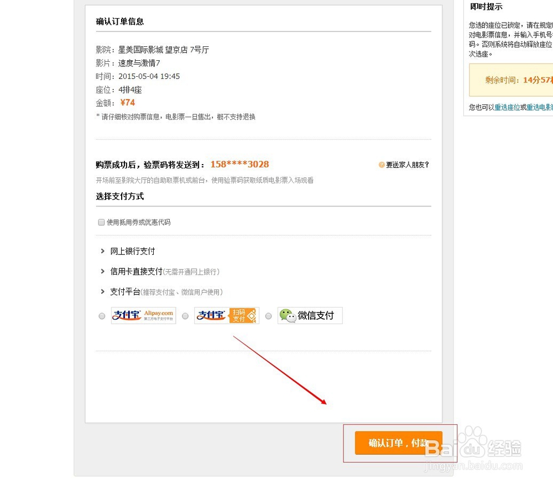Click the 剩余时间 countdown box

[x=511, y=80]
